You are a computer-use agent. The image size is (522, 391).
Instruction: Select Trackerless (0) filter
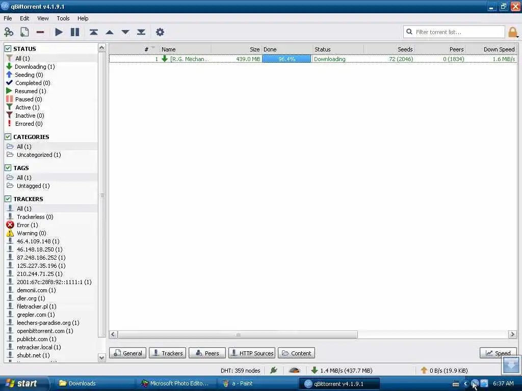tap(30, 217)
